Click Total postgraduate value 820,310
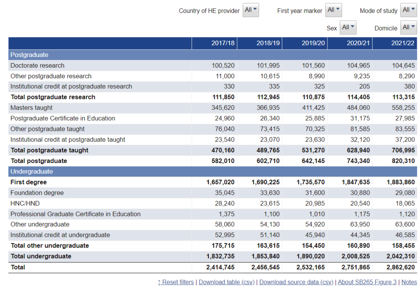 click(403, 161)
